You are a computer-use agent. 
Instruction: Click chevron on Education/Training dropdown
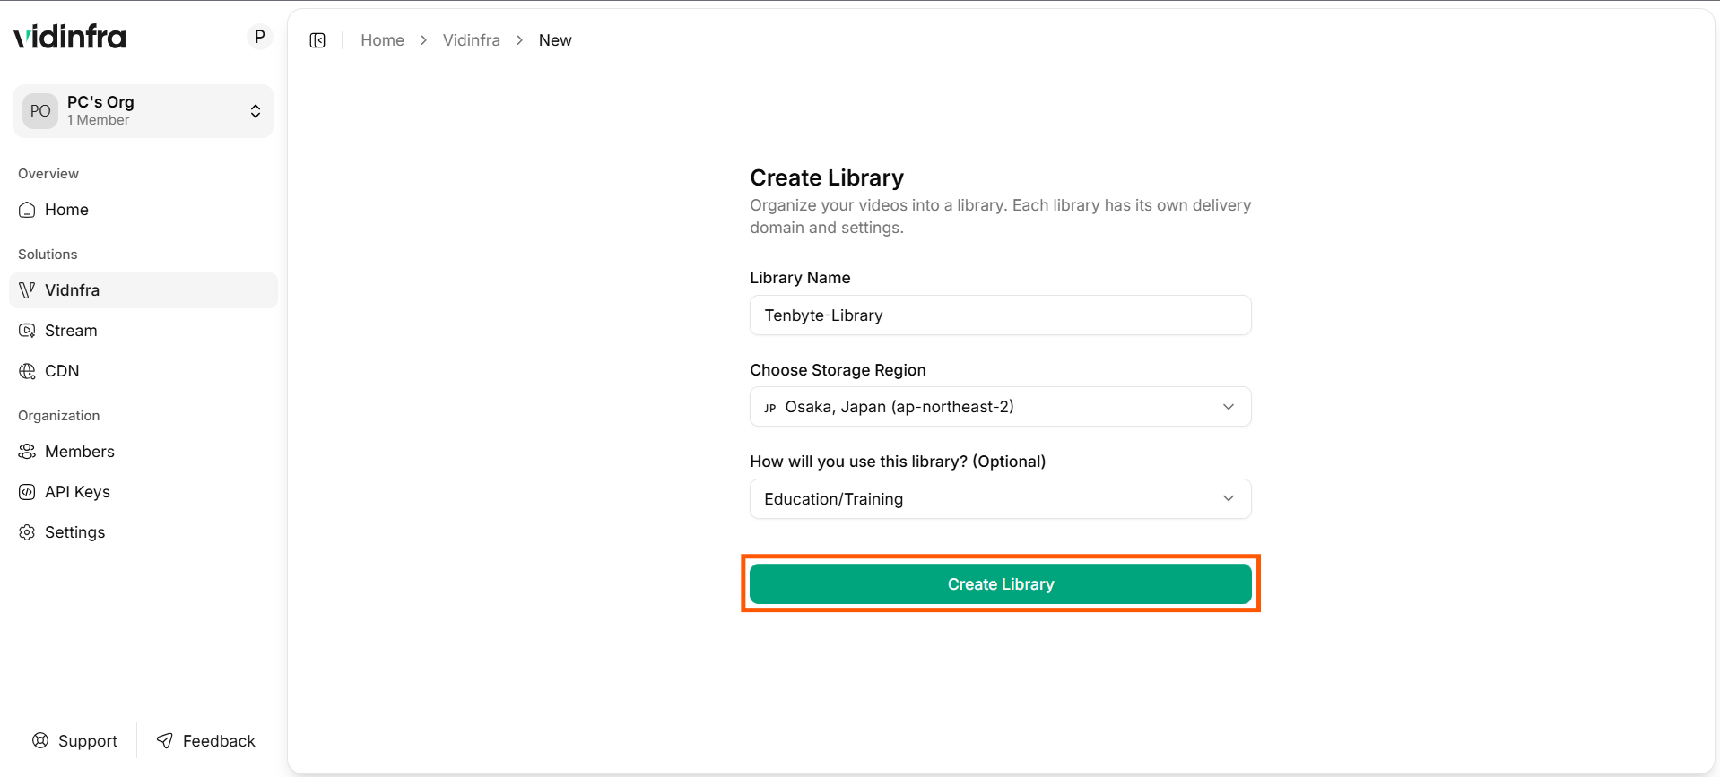pyautogui.click(x=1229, y=498)
